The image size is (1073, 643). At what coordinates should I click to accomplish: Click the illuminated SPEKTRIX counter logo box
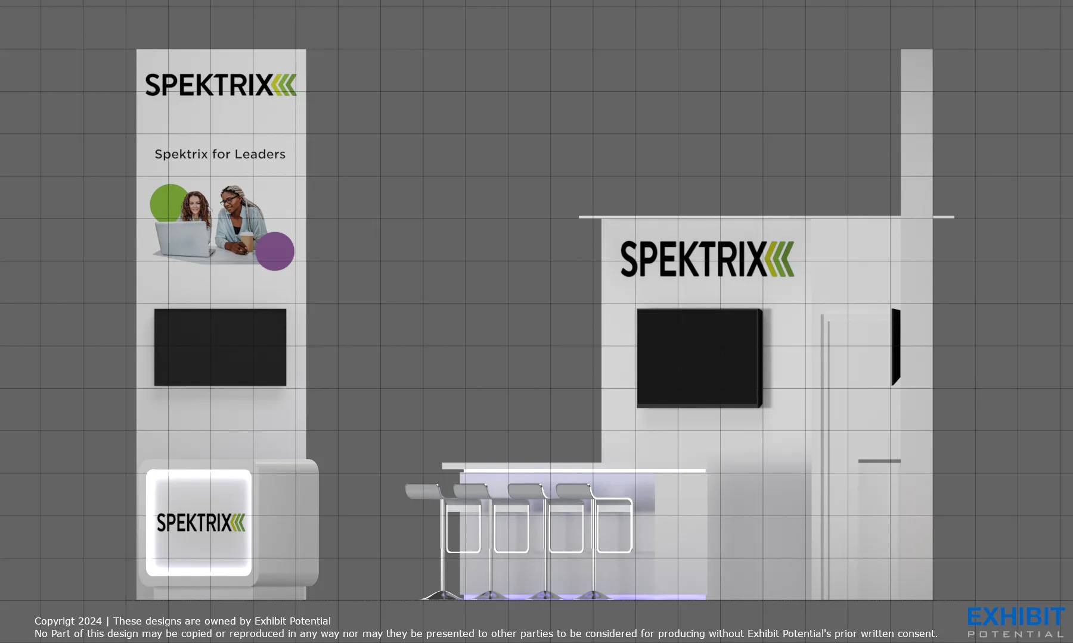(199, 523)
